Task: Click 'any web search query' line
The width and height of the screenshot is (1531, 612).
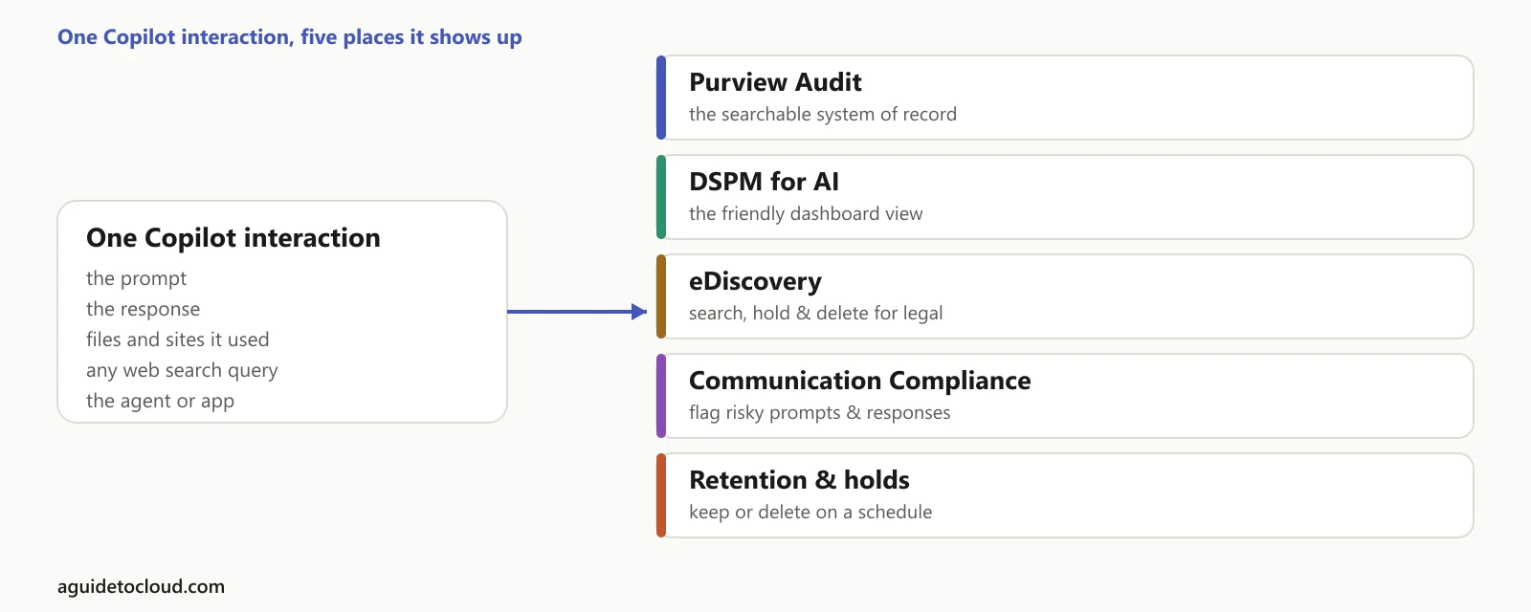Action: click(x=182, y=370)
